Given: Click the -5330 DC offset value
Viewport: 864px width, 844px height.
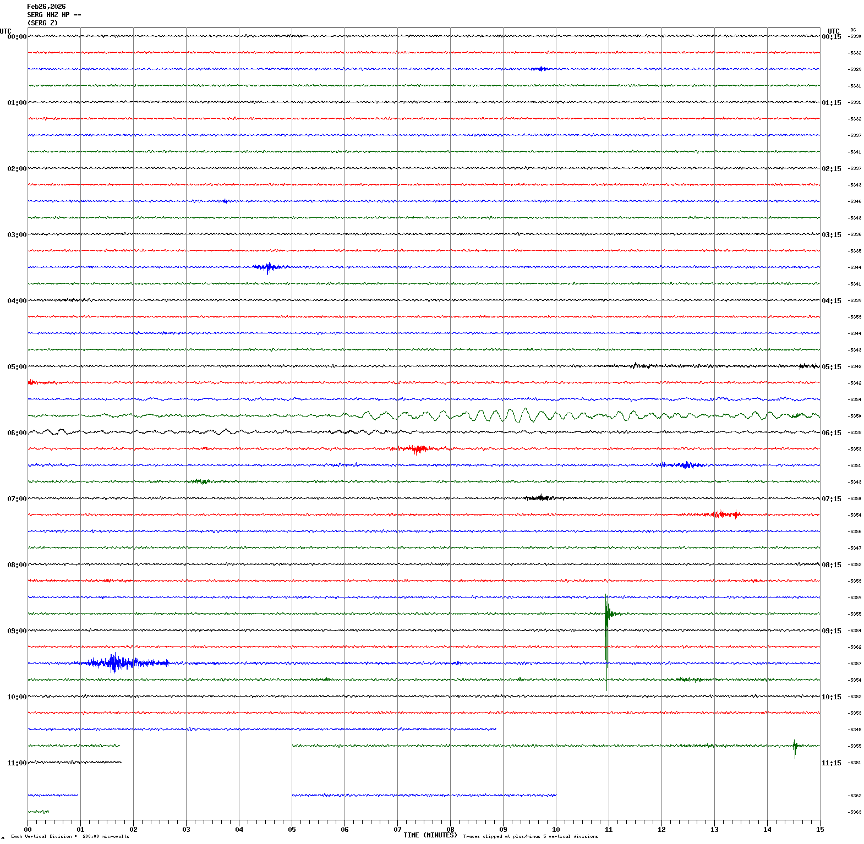Looking at the screenshot, I should point(854,37).
